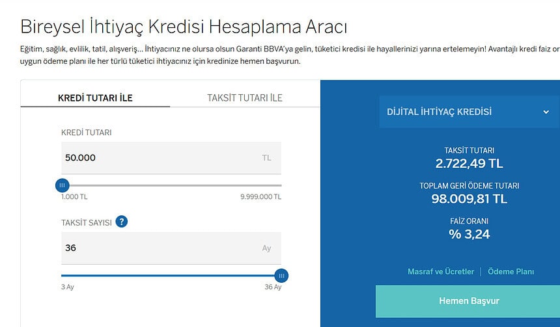
Task: Click the question mark help icon beside Taksit Sayısı
Action: click(x=122, y=222)
